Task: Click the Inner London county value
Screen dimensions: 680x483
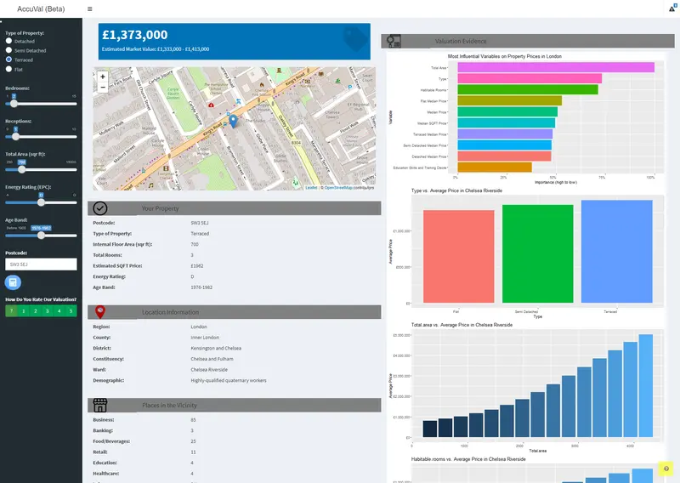Action: 205,338
